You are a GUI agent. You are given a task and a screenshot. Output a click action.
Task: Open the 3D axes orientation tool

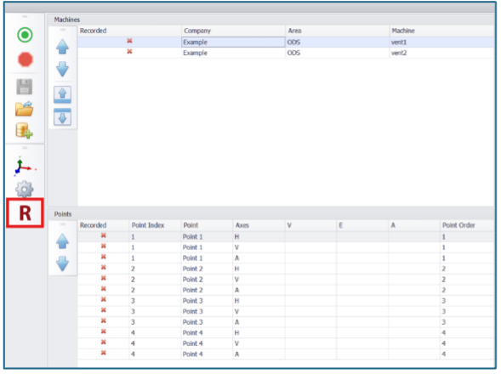click(x=25, y=167)
